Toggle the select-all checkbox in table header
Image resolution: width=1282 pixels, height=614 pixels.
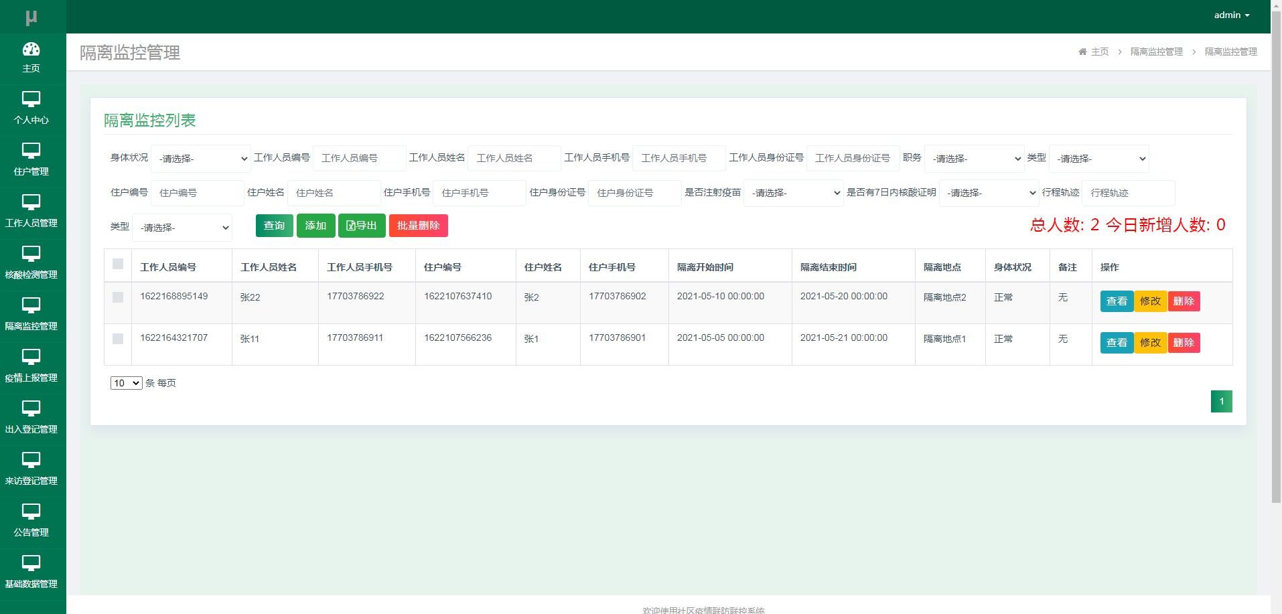click(x=118, y=264)
